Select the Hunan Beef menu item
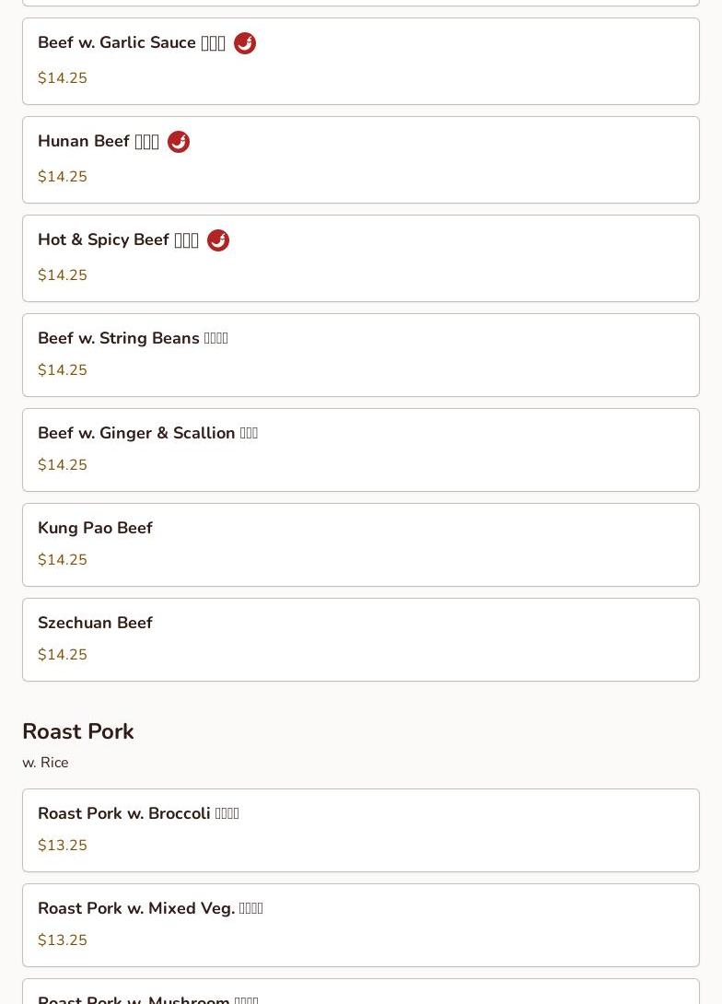Screen dimensions: 722x1004 [361, 160]
